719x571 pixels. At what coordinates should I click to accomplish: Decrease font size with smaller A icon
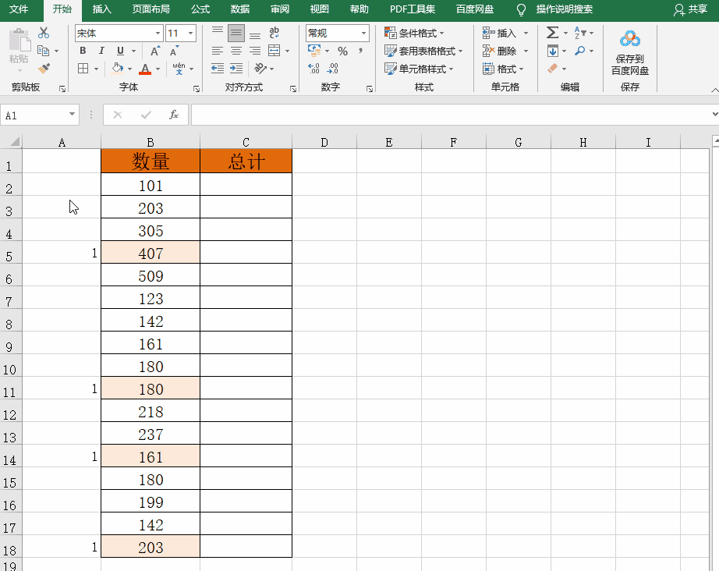[x=174, y=51]
